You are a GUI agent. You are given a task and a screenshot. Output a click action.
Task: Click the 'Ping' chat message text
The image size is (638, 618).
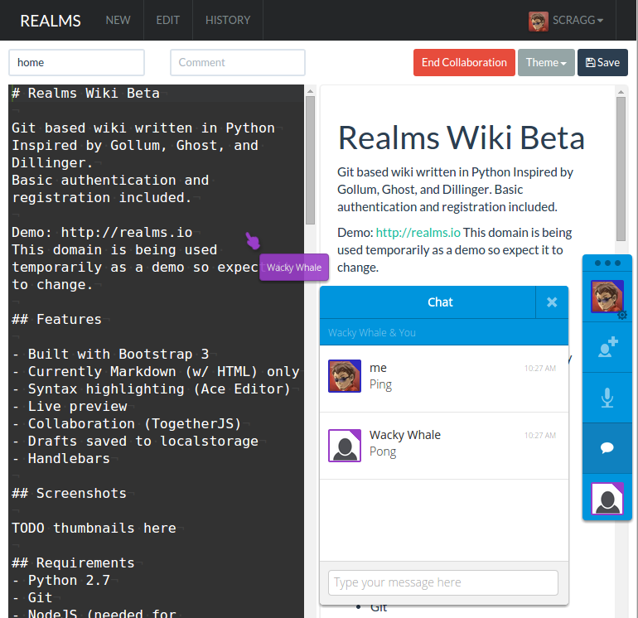coord(380,384)
